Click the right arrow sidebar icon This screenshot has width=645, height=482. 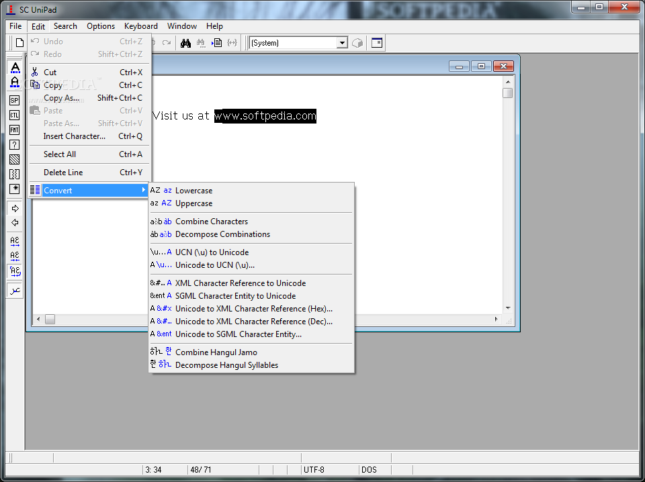15,208
